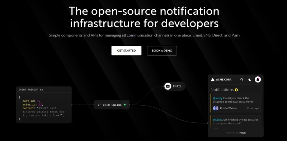Open the Kristin Watson avatar
The image size is (287, 141).
coord(216,108)
